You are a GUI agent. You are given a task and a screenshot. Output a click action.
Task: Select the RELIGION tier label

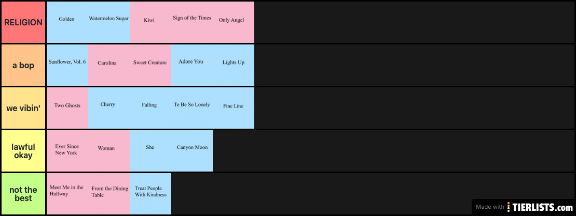23,22
